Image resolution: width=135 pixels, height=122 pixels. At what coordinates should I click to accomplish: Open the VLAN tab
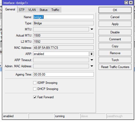coord(32,10)
